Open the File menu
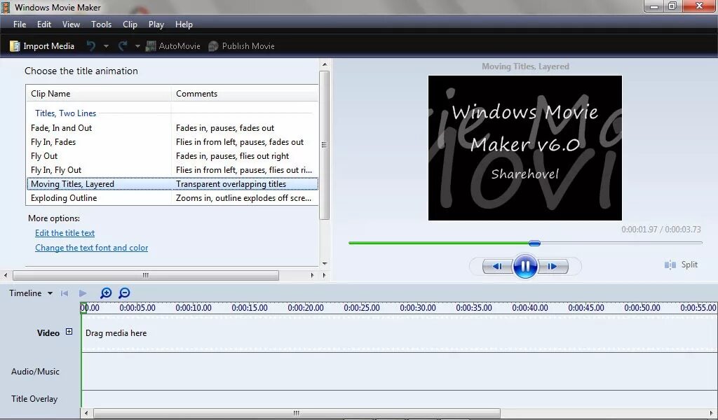This screenshot has width=718, height=420. point(20,24)
